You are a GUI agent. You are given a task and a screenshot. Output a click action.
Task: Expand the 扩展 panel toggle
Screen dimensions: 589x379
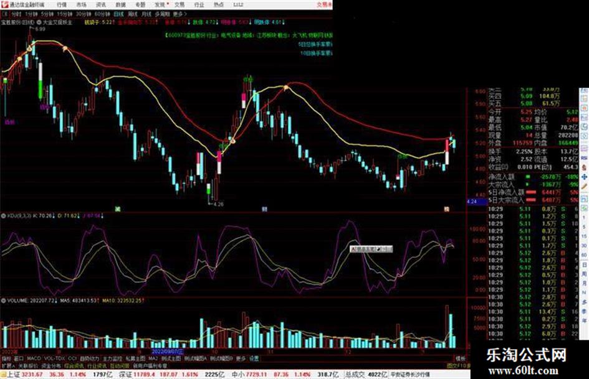(8, 366)
